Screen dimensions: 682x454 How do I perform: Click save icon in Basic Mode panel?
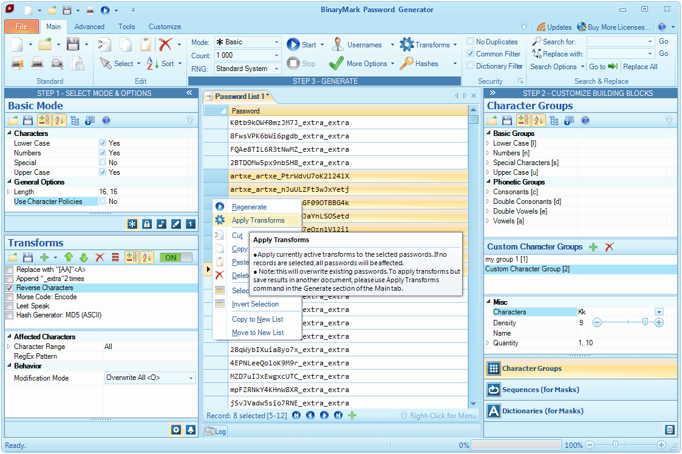tap(28, 120)
